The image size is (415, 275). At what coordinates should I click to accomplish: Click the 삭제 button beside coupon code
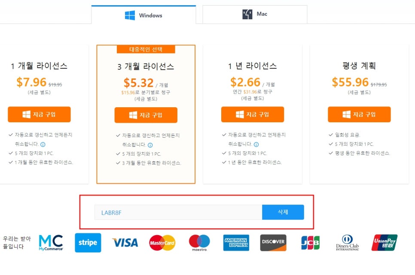tap(283, 212)
